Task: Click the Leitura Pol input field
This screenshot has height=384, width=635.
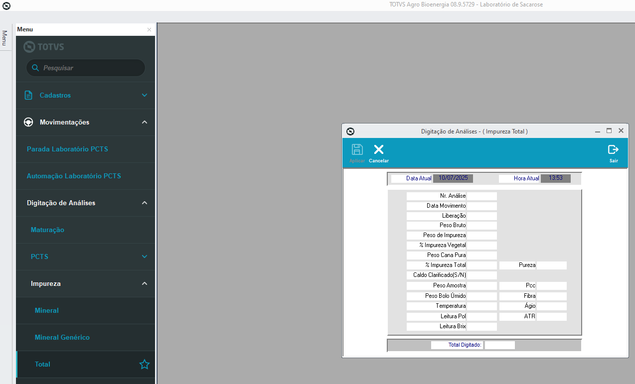Action: coord(482,317)
